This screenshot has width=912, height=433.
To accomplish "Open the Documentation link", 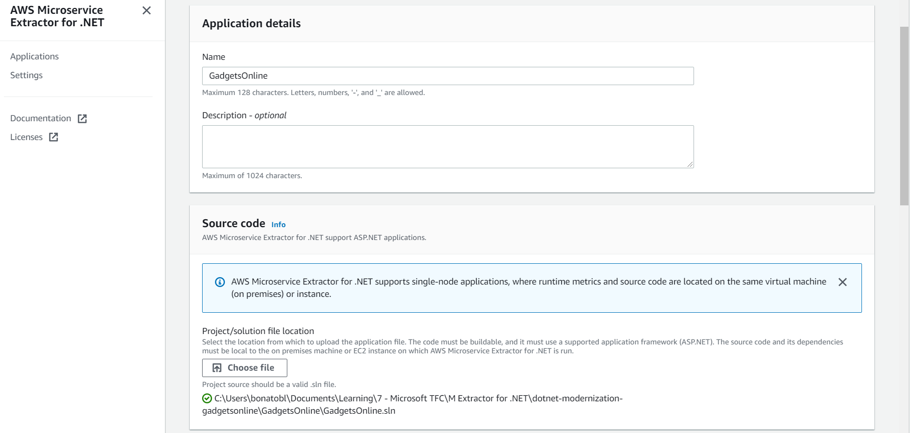I will [x=41, y=118].
